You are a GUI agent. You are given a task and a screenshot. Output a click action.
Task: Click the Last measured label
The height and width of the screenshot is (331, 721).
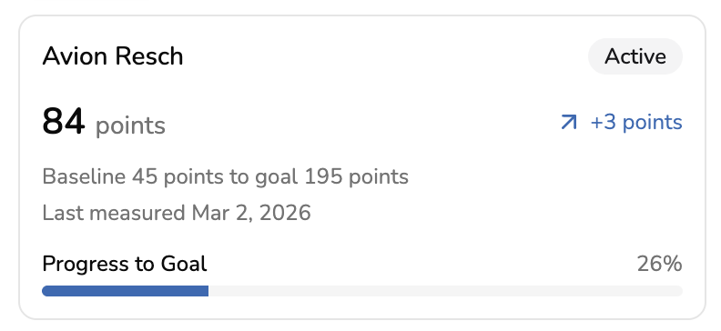(x=114, y=213)
